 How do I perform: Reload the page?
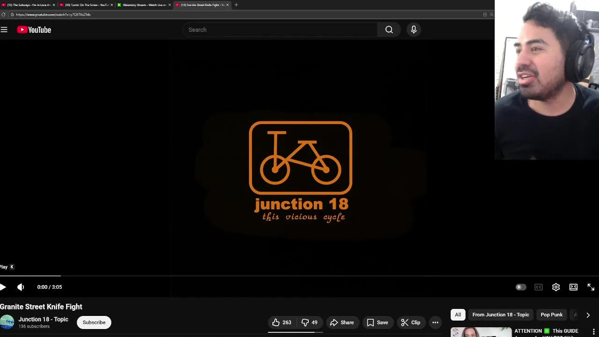click(4, 15)
